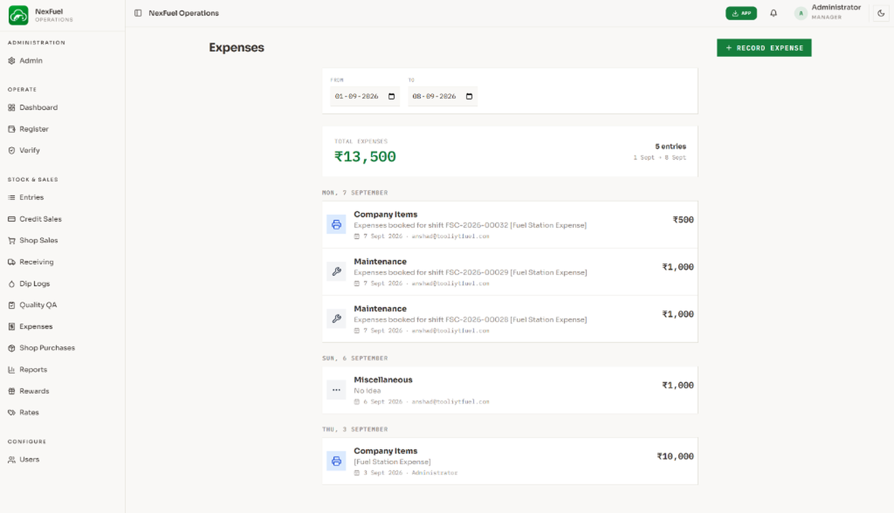Click the Entries list icon
Image resolution: width=894 pixels, height=513 pixels.
point(12,198)
